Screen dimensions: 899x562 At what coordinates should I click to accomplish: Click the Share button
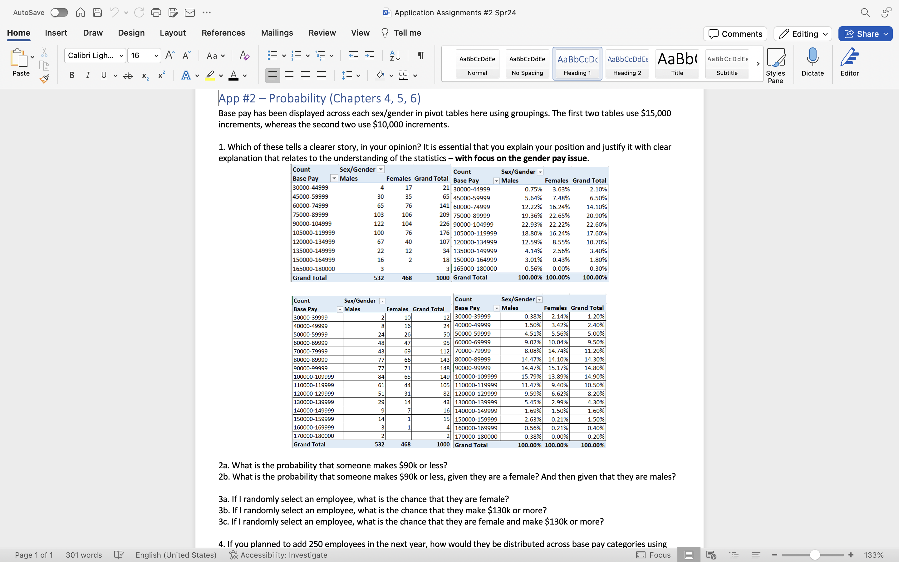(865, 34)
